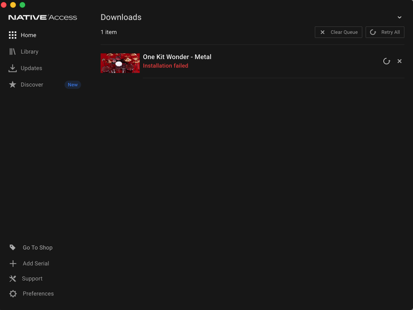The height and width of the screenshot is (310, 413).
Task: Click the Discover star icon
Action: 12,85
